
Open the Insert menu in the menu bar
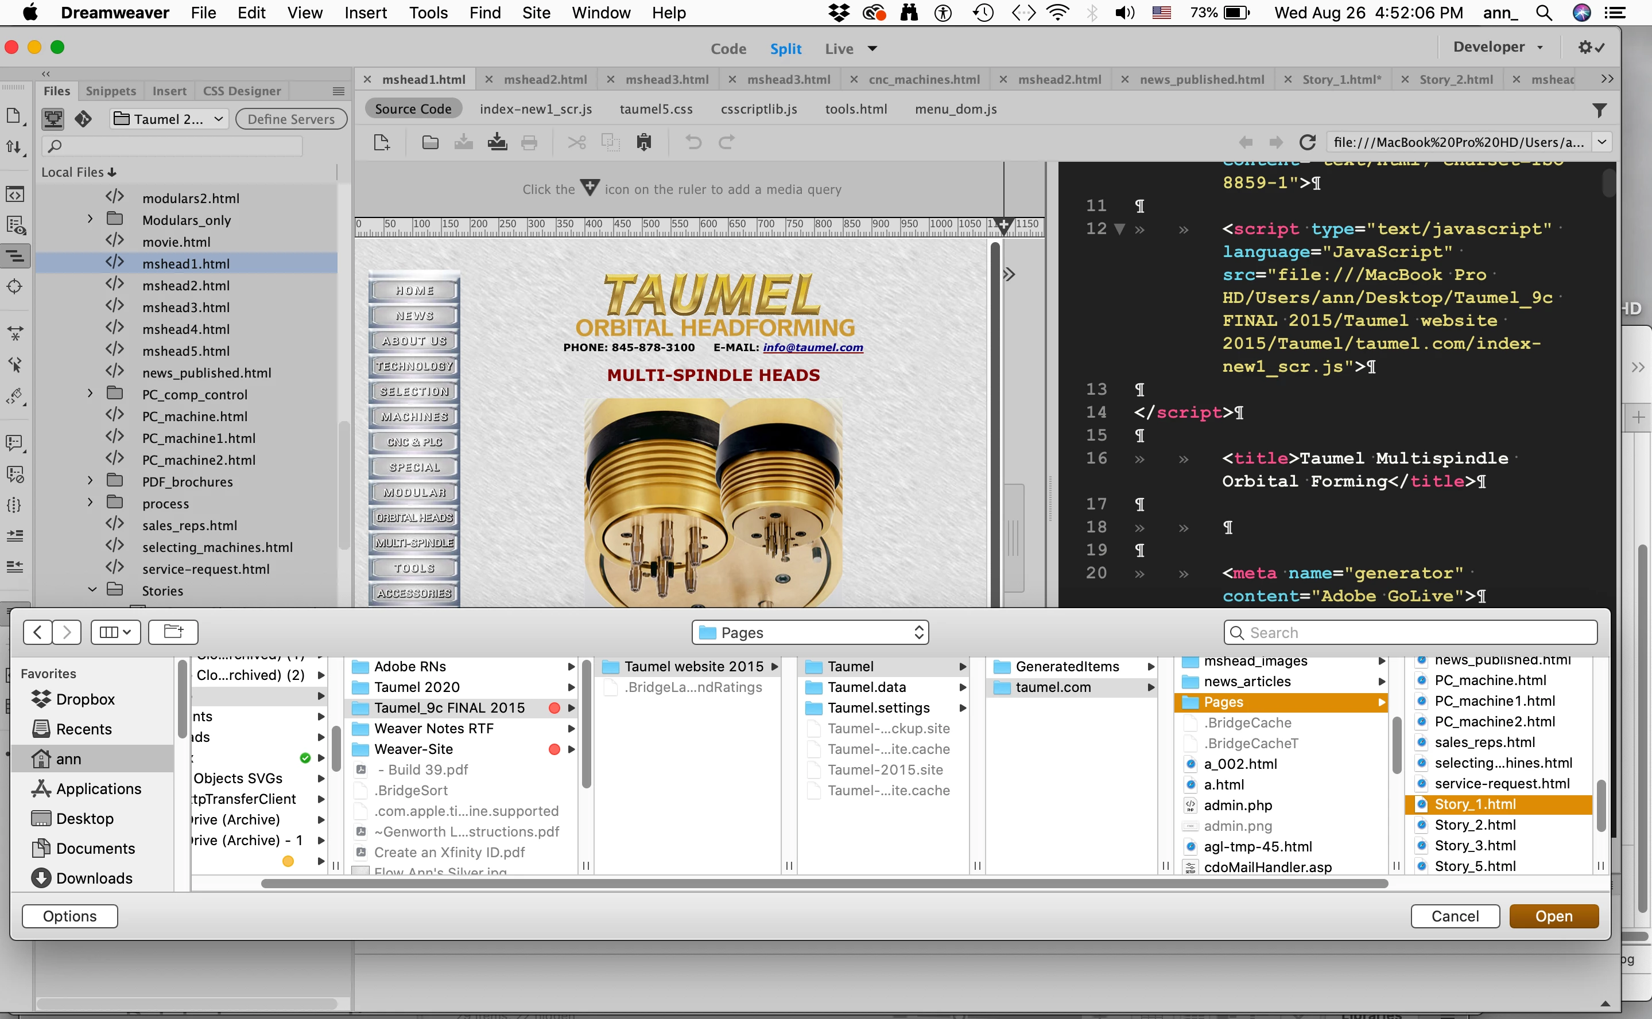tap(366, 13)
